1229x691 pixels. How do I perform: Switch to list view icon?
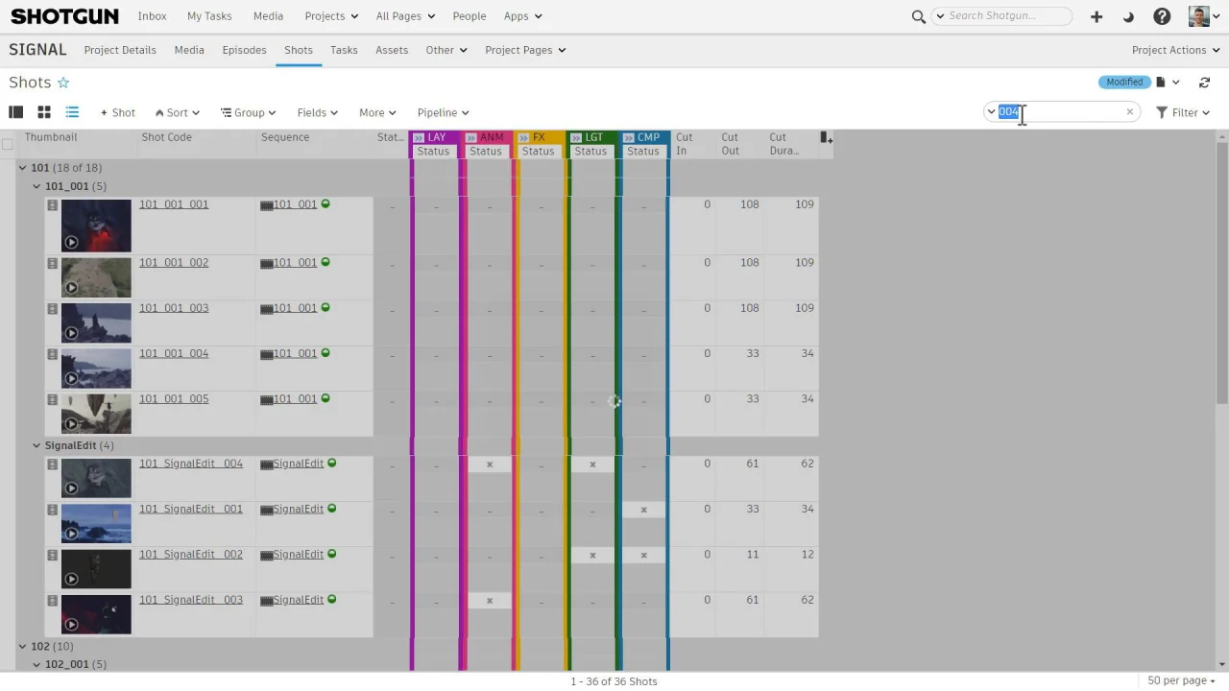(x=72, y=112)
